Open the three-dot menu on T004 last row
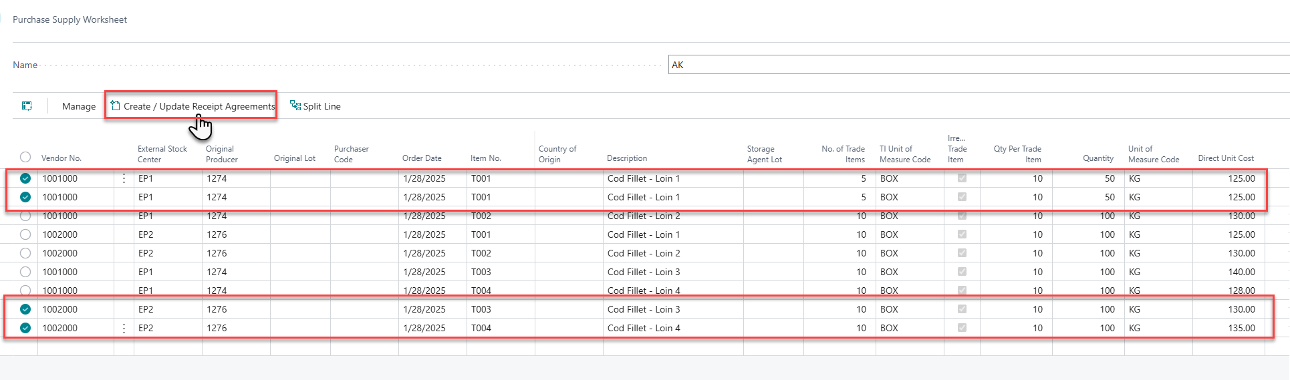1290x380 pixels. 124,328
